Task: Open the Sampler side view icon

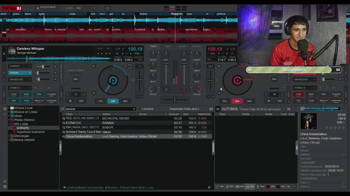Action: [239, 186]
